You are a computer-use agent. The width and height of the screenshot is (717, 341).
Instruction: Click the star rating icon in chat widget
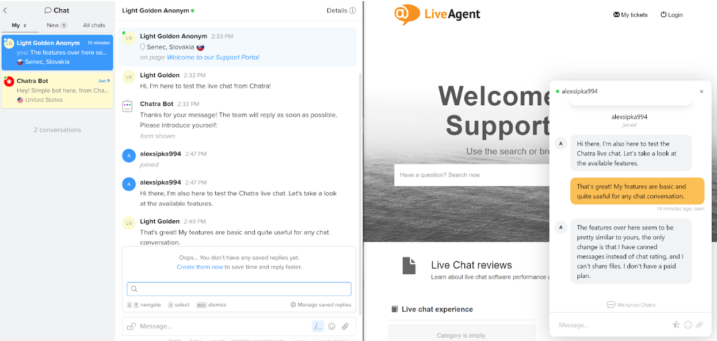click(676, 325)
